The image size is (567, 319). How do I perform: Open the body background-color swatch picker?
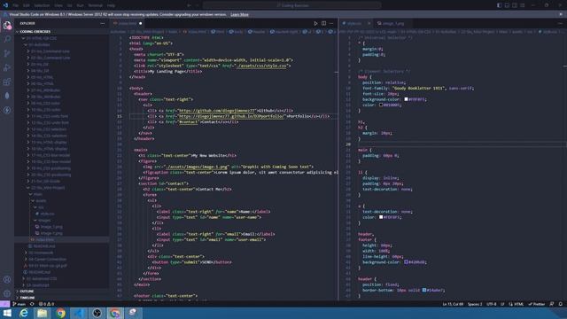406,99
